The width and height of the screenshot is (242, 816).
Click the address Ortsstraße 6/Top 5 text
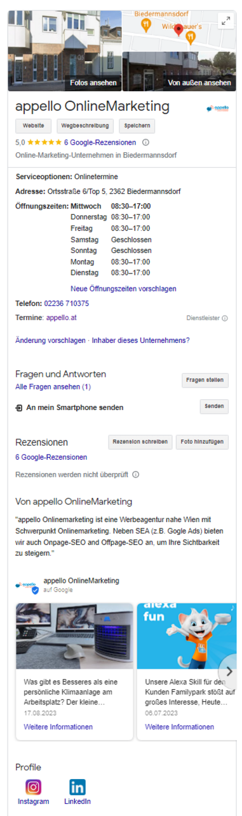point(114,191)
